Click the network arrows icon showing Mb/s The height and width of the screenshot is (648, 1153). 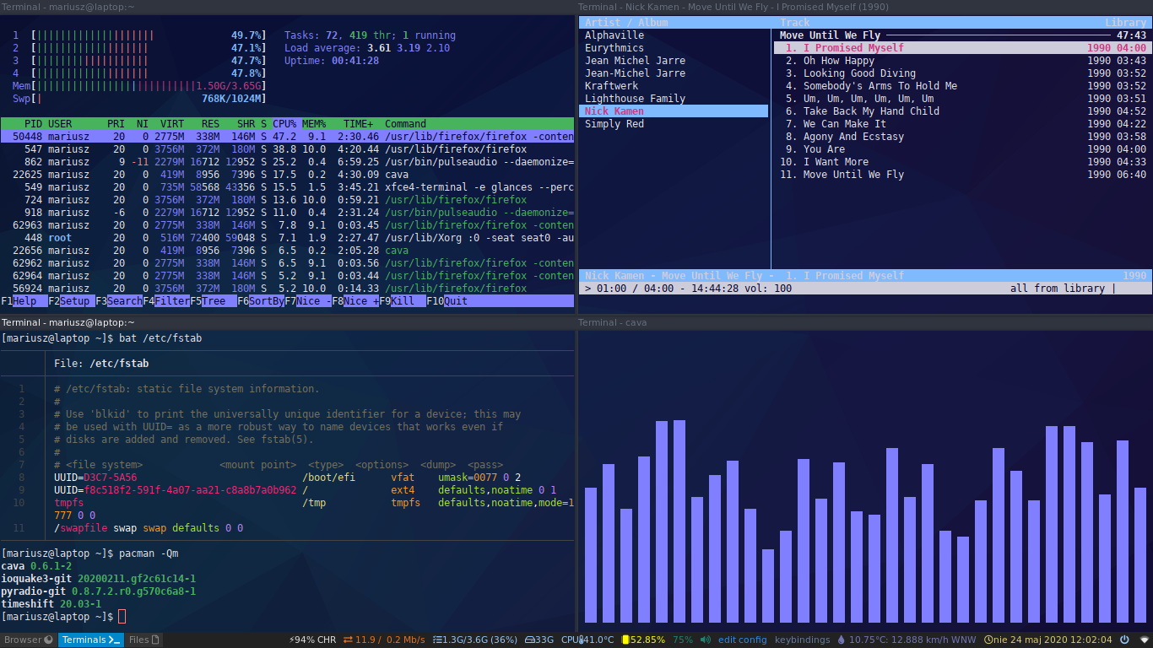pyautogui.click(x=347, y=640)
